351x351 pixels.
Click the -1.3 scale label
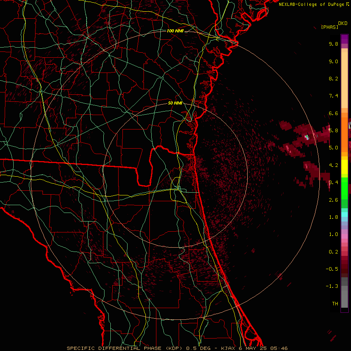point(332,286)
